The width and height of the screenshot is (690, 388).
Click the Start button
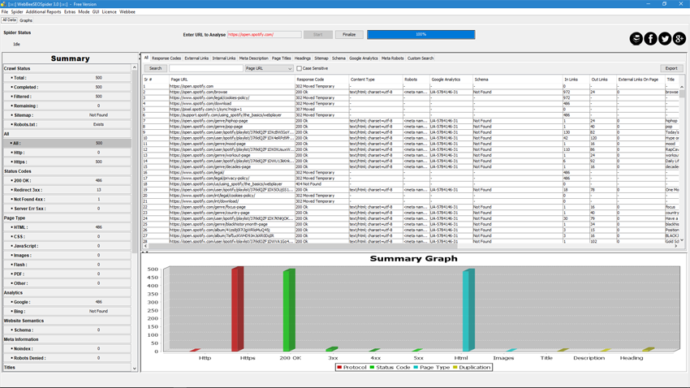click(317, 34)
